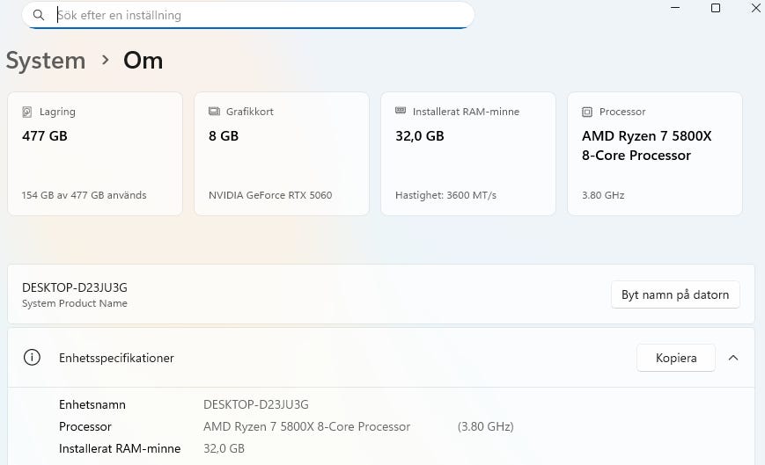765x465 pixels.
Task: Click the DESKTOP-D23JU3G Enhetsnamn value
Action: (x=255, y=404)
